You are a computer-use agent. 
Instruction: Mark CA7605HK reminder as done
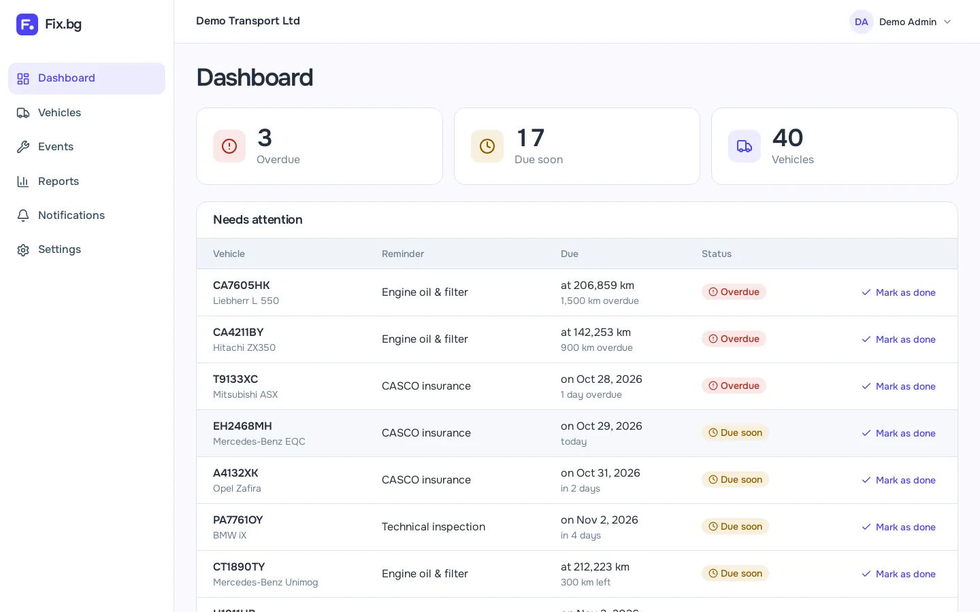(x=898, y=292)
